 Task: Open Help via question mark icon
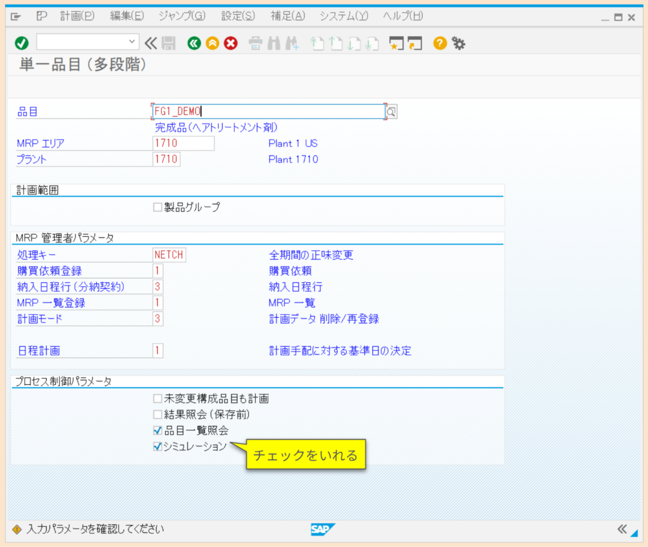(440, 43)
